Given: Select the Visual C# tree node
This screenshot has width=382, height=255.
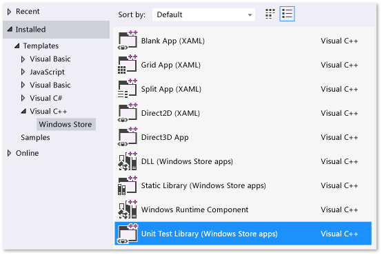Looking at the screenshot, I should coord(46,98).
